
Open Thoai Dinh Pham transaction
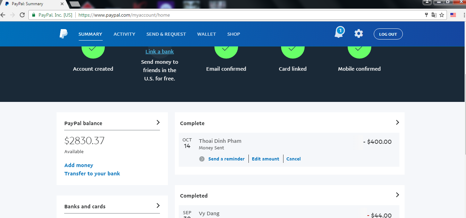point(220,141)
